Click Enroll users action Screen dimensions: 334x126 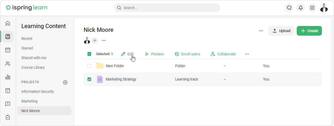pyautogui.click(x=187, y=54)
